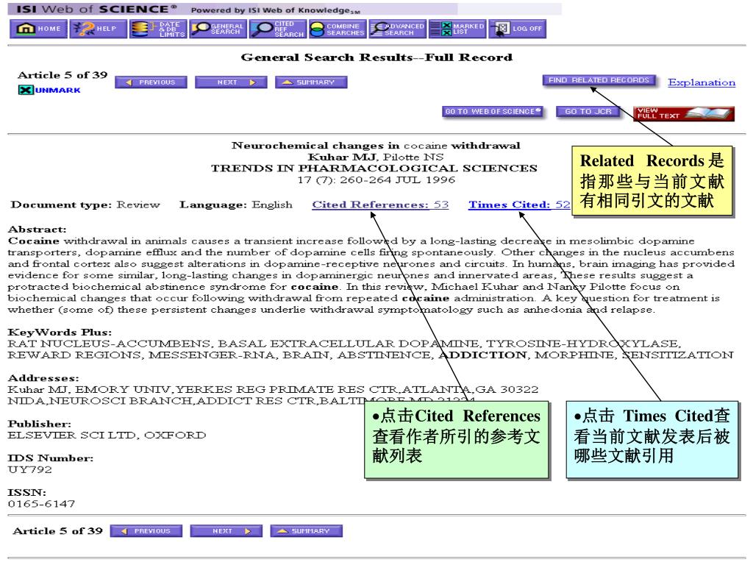Go to the next article (top navigation)
753x565 pixels.
(231, 82)
